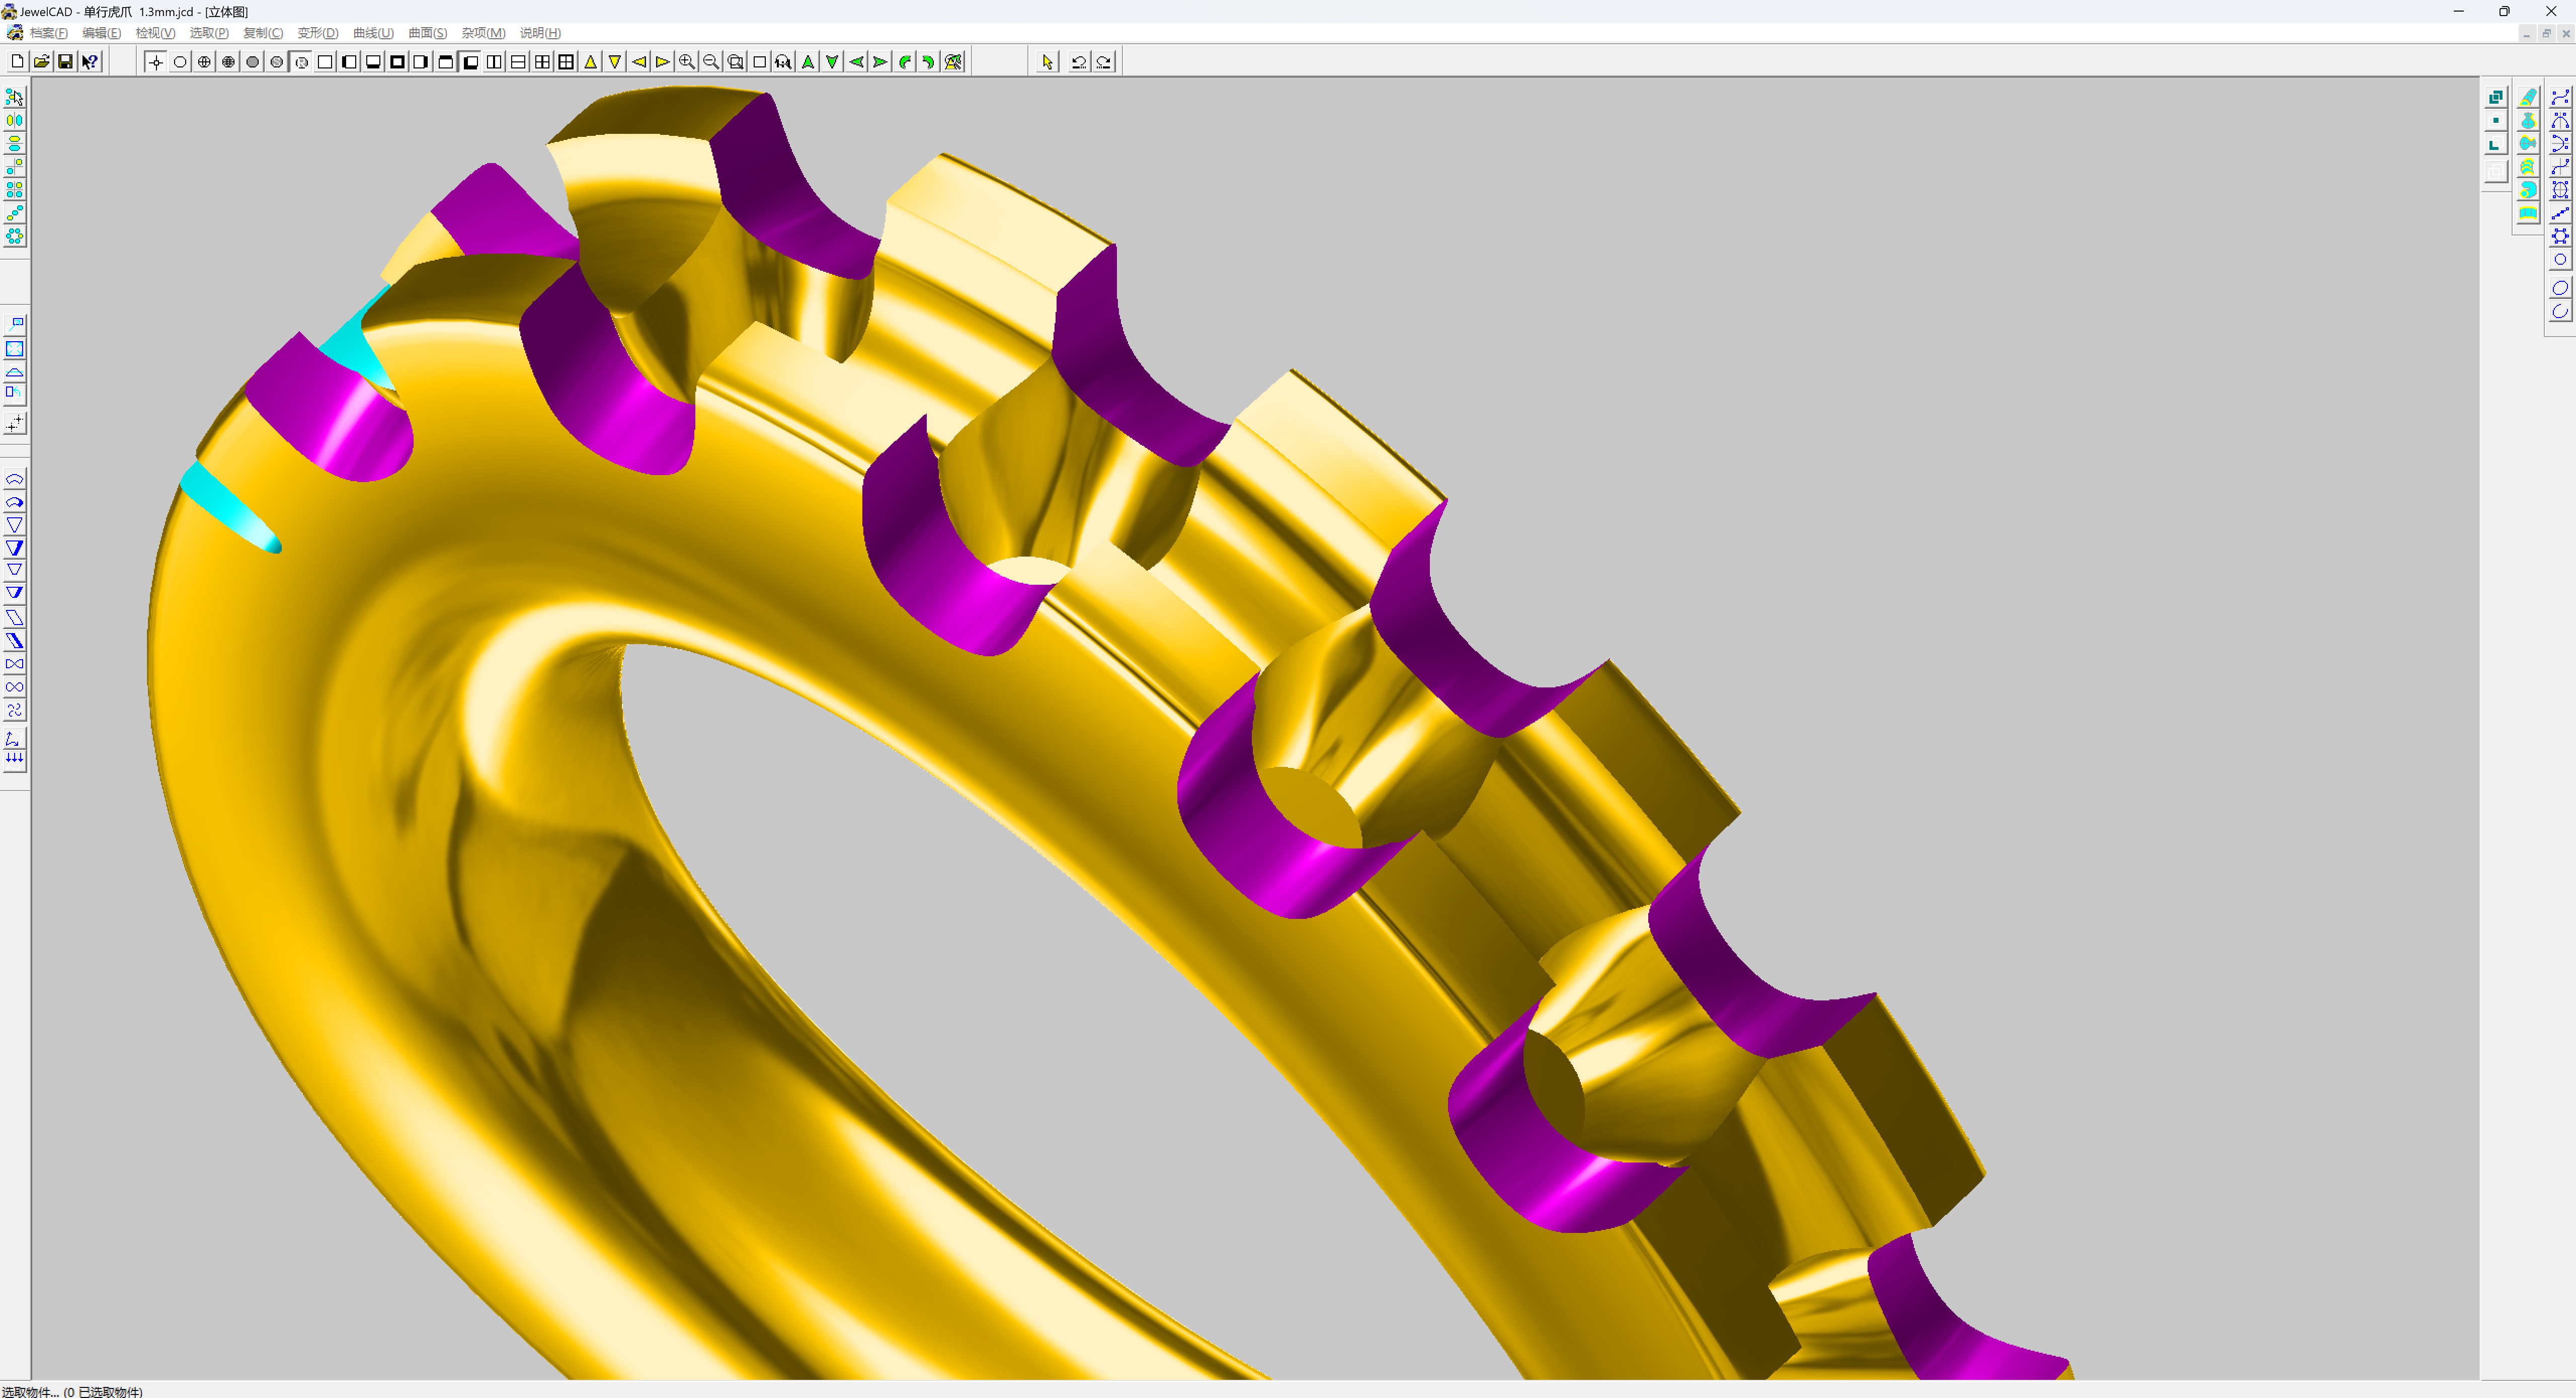Click the green down triangle rotate icon
This screenshot has height=1398, width=2576.
(832, 62)
